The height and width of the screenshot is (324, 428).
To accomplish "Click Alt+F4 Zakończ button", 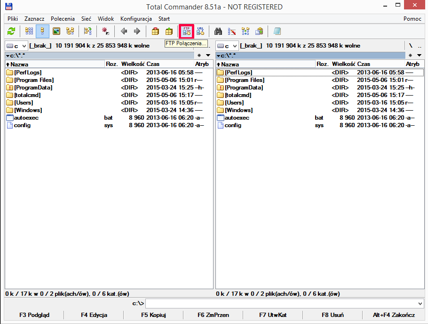I will click(x=394, y=315).
